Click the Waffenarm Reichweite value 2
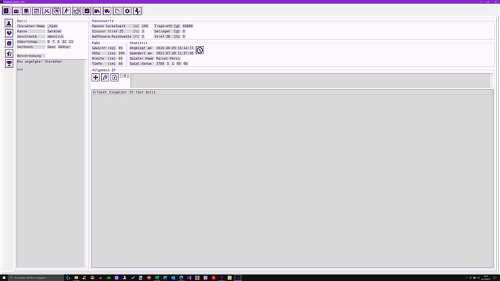 (x=143, y=37)
